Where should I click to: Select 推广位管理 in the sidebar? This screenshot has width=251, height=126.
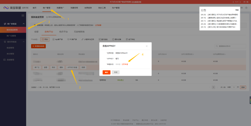pyautogui.click(x=13, y=36)
